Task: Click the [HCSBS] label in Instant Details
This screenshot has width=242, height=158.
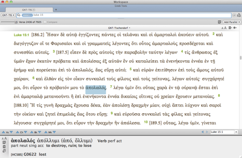Action: [17, 154]
